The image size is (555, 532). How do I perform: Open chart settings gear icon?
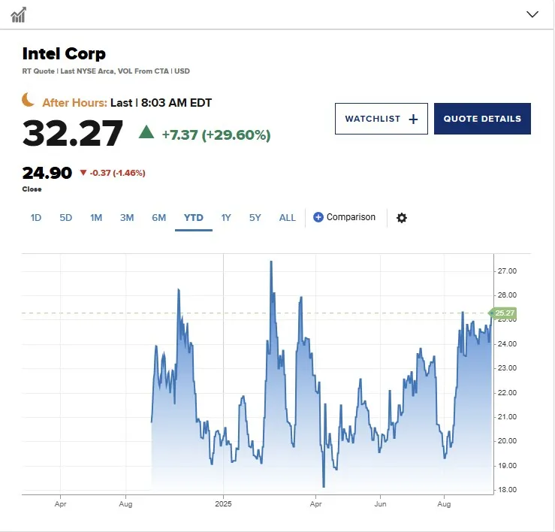pyautogui.click(x=401, y=217)
